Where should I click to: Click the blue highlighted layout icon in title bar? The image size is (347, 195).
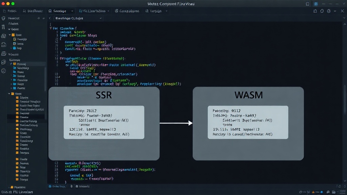click(316, 4)
